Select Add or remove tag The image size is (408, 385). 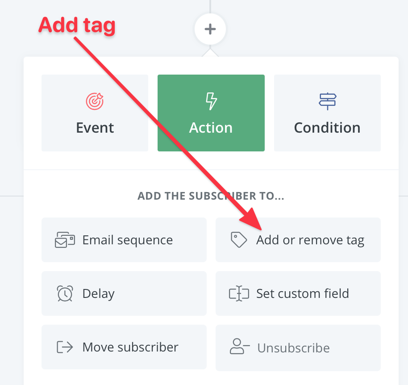tap(298, 240)
